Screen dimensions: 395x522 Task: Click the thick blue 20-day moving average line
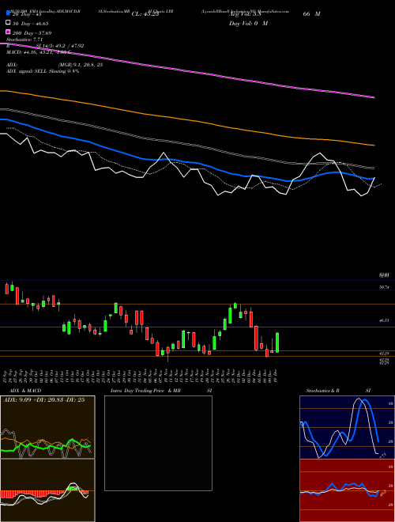[186, 162]
